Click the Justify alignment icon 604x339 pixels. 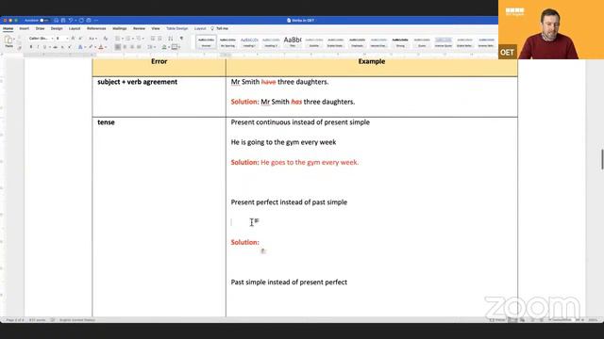point(139,47)
